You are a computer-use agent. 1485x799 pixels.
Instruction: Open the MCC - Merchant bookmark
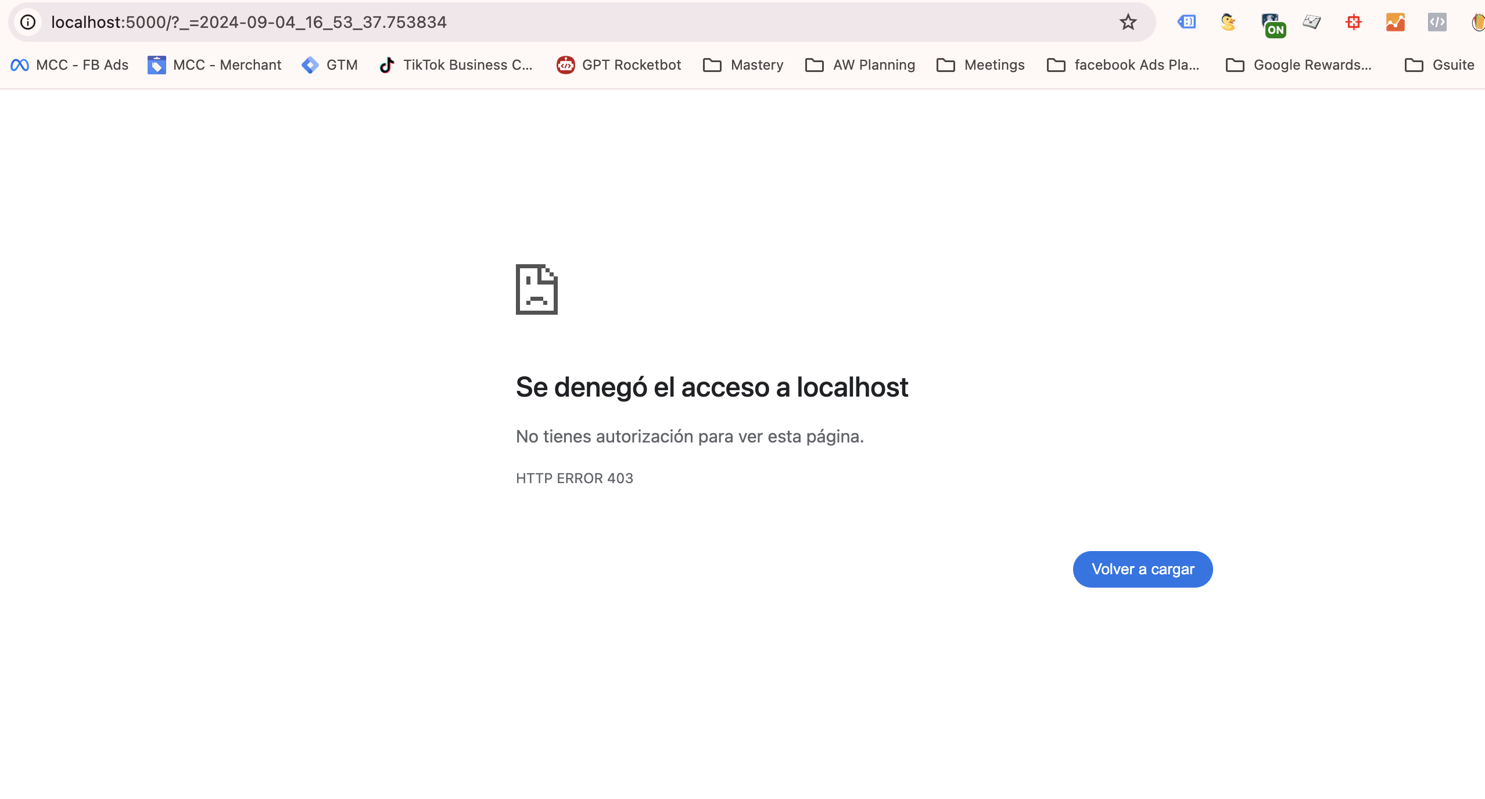pyautogui.click(x=214, y=65)
